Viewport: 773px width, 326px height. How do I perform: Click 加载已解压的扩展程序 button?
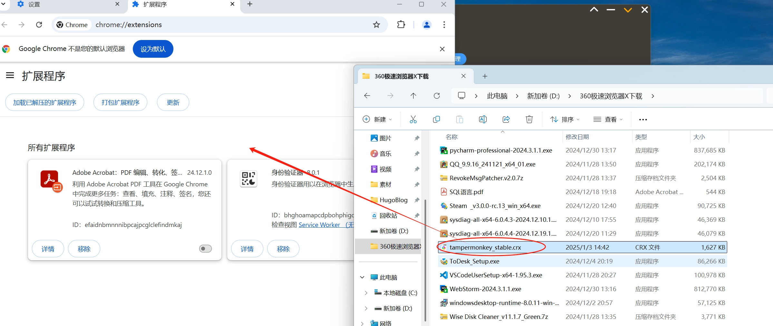(44, 103)
